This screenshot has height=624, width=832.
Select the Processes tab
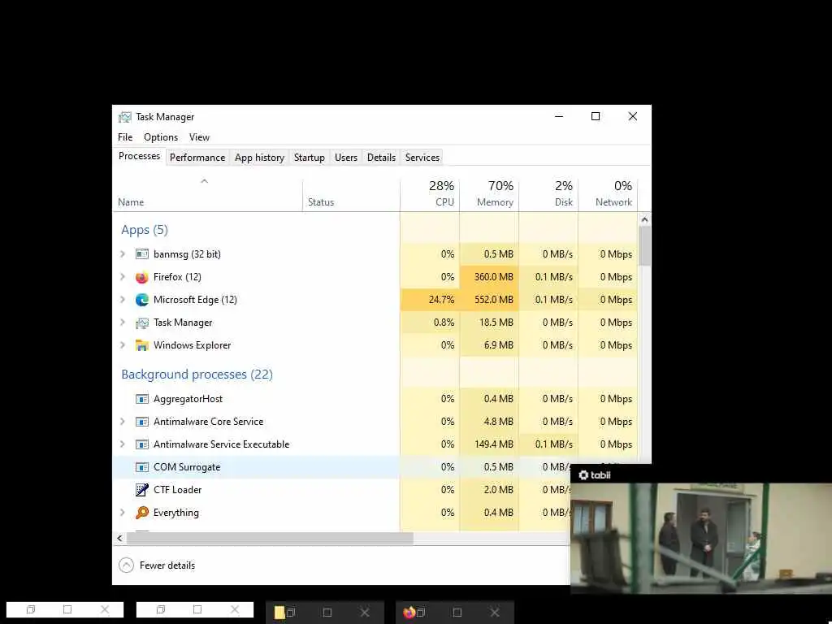(139, 156)
